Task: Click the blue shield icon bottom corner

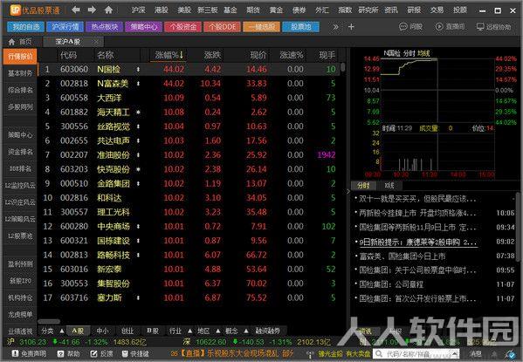Action: pos(510,354)
